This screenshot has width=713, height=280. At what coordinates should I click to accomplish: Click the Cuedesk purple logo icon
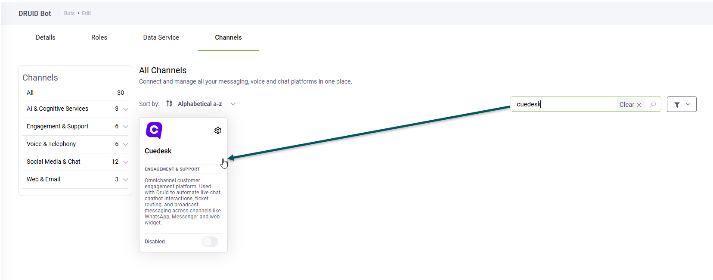pos(154,130)
